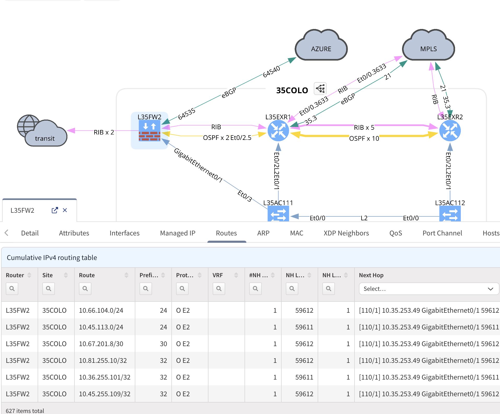Switch to the Interfaces tab
Viewport: 500px width, 414px height.
coord(124,233)
